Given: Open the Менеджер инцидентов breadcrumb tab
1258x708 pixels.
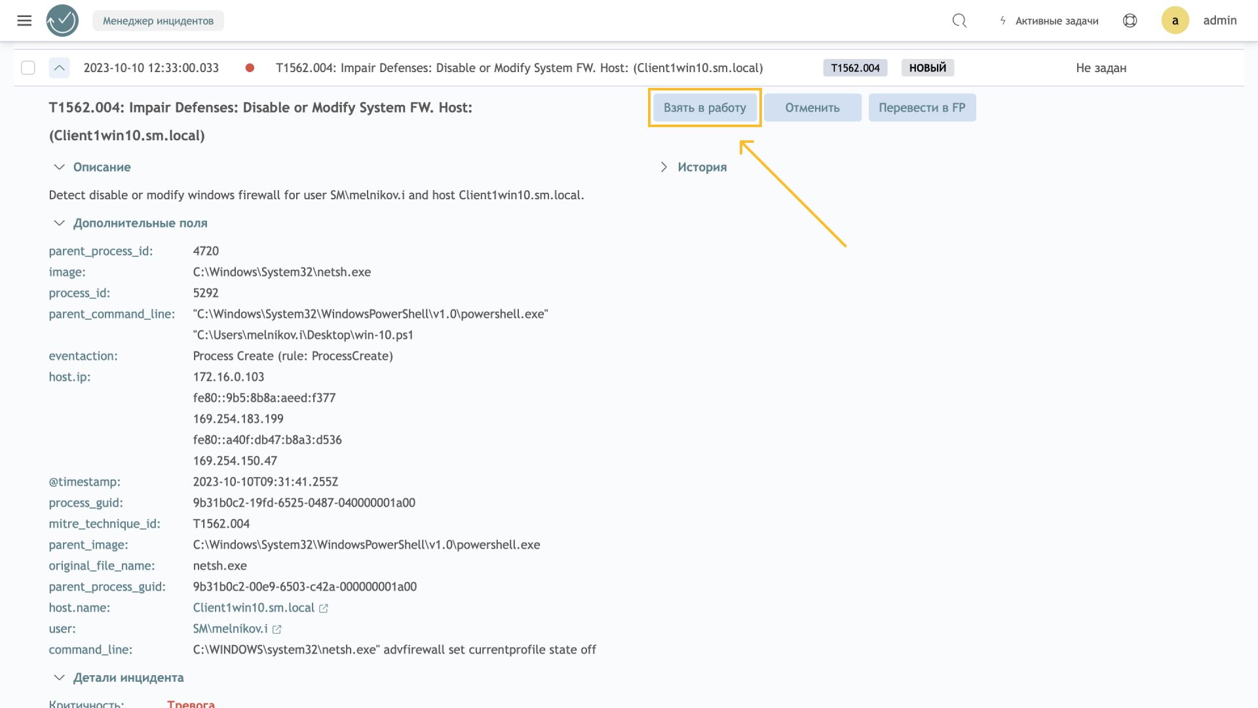Looking at the screenshot, I should click(158, 20).
